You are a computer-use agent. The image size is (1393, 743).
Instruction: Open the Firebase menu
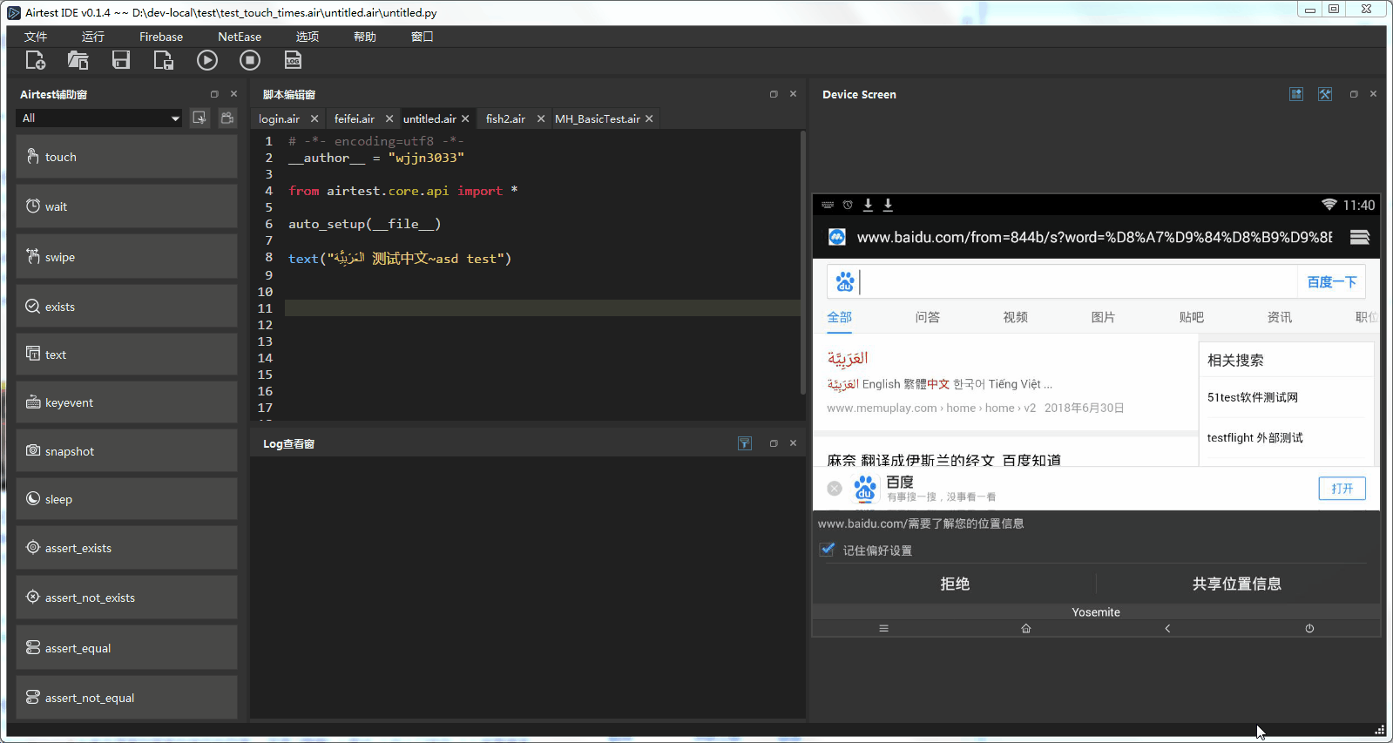pyautogui.click(x=161, y=37)
